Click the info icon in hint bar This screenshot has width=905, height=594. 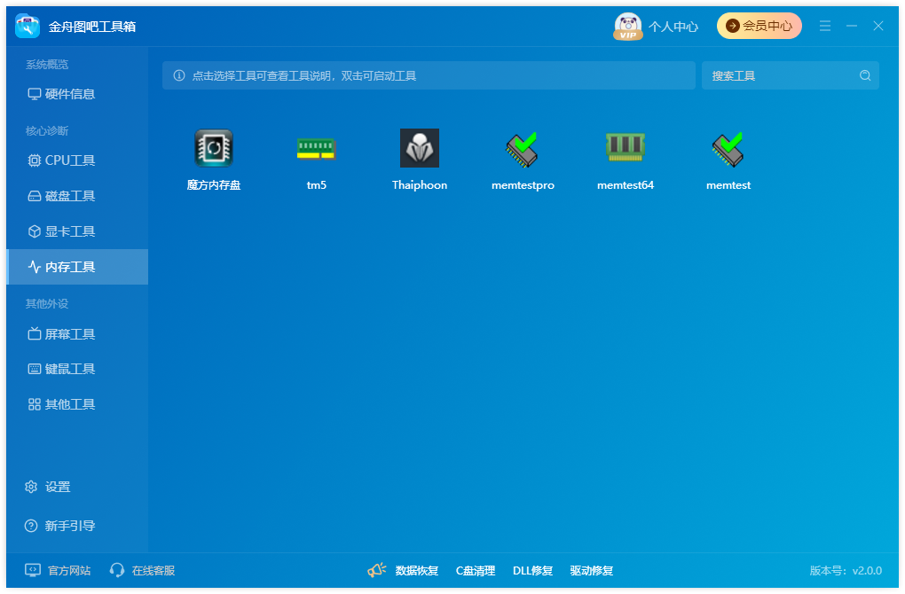click(179, 75)
